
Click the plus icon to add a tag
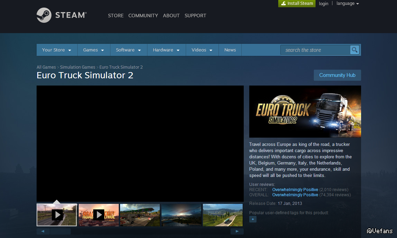click(253, 219)
